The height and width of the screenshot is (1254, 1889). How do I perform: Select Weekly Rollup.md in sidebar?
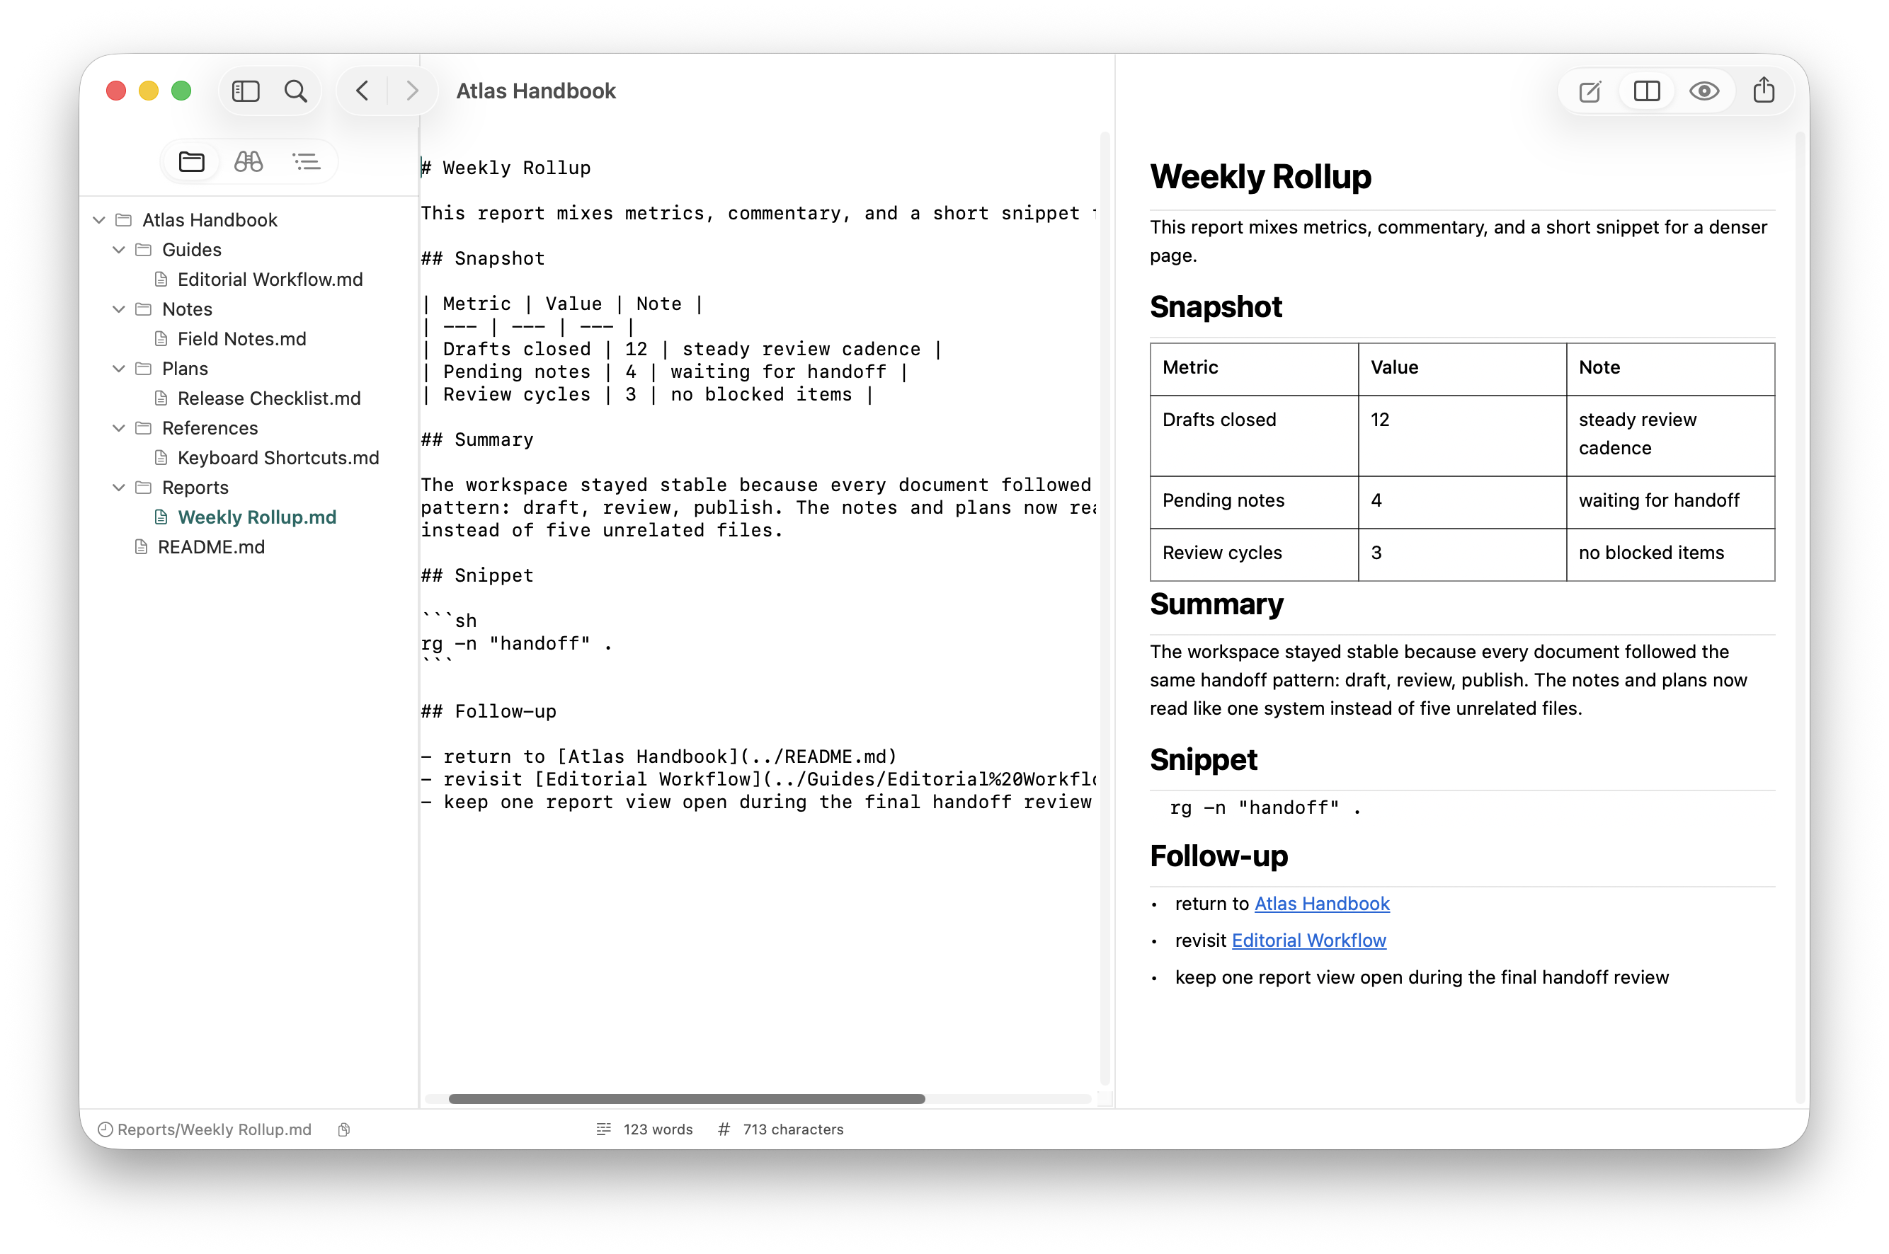click(x=257, y=517)
